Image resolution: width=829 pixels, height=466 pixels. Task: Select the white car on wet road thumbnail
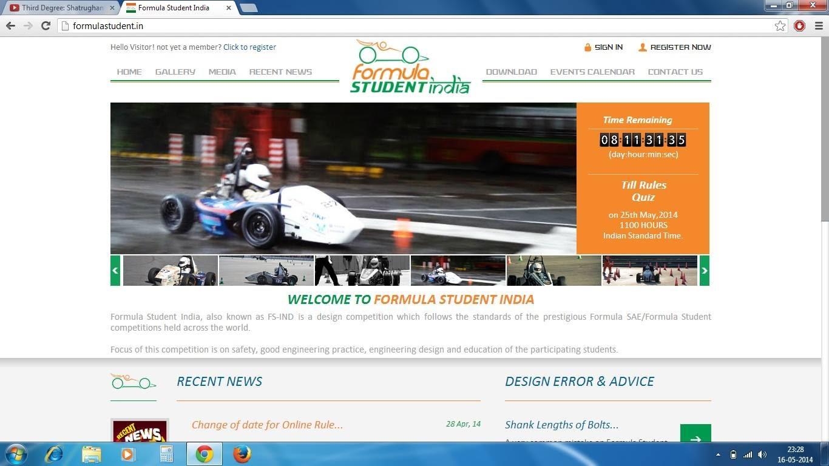point(458,271)
